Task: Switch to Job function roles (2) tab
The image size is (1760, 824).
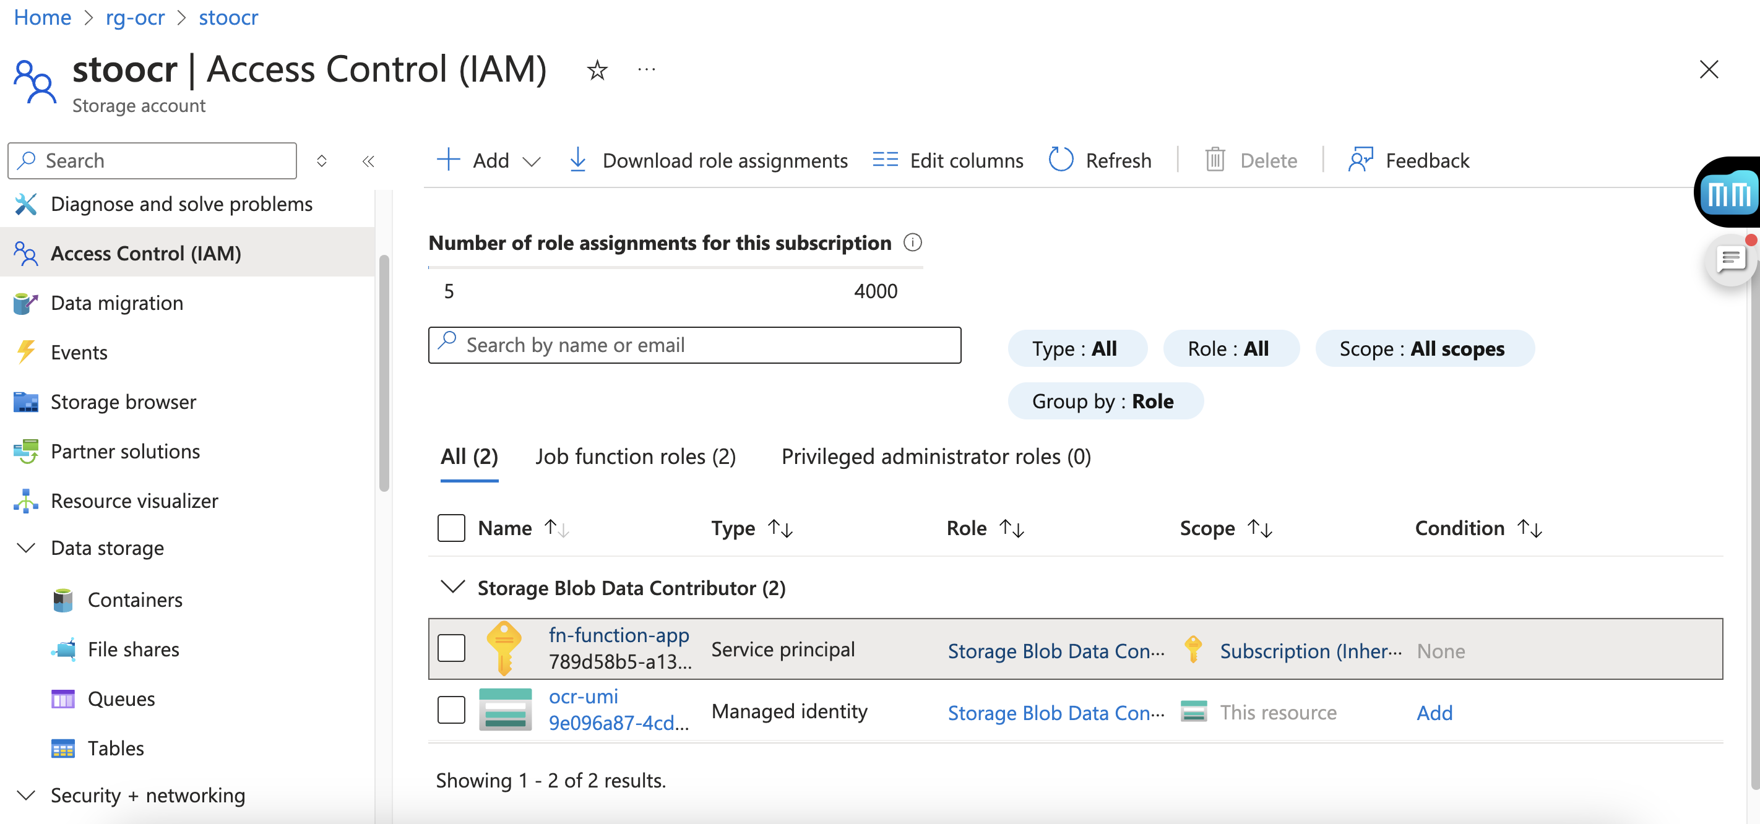Action: click(x=636, y=457)
